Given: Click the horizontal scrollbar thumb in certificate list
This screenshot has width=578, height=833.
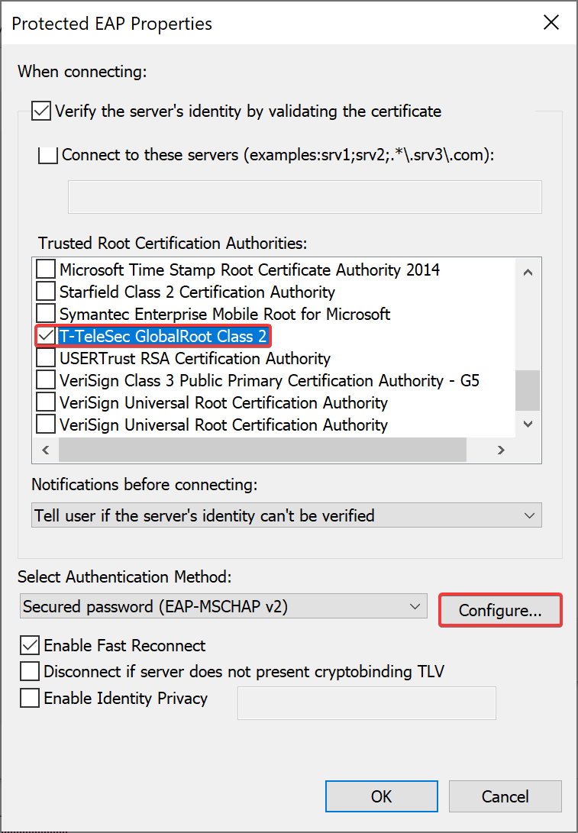Looking at the screenshot, I should [x=263, y=450].
